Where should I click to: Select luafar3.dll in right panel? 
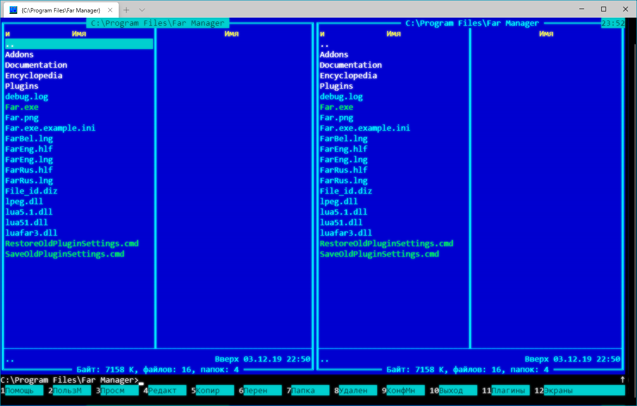click(346, 233)
